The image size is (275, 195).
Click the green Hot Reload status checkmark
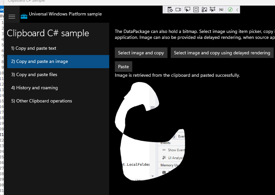(230, 10)
